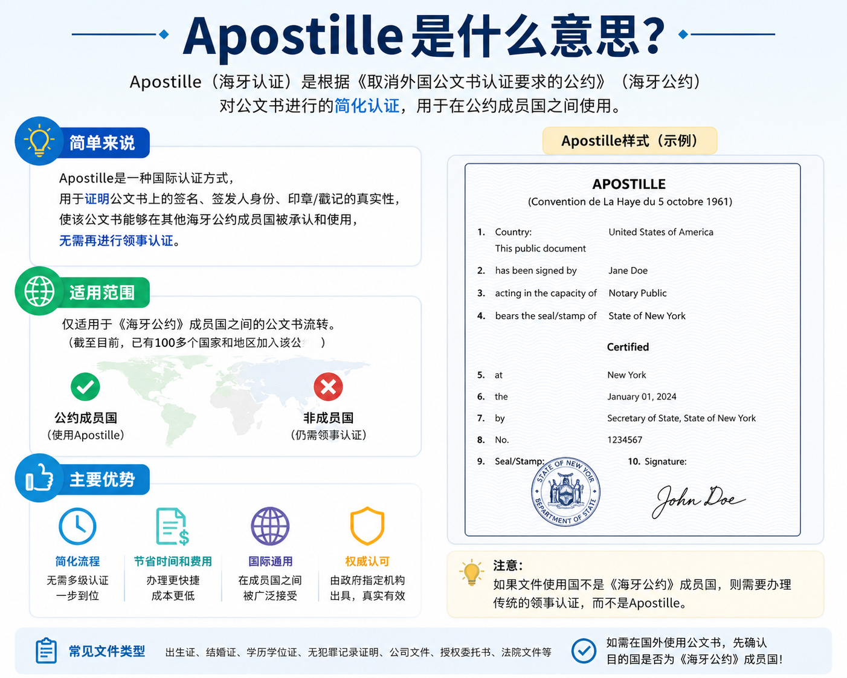This screenshot has height=678, width=847.
Task: Click the 适用范围 section header
Action: click(101, 293)
